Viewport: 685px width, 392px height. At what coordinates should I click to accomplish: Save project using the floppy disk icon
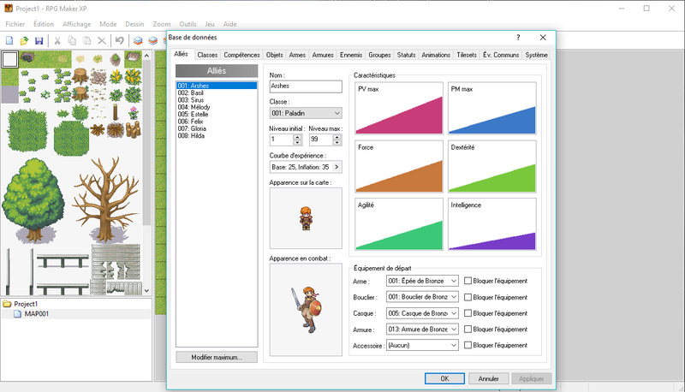[x=39, y=40]
